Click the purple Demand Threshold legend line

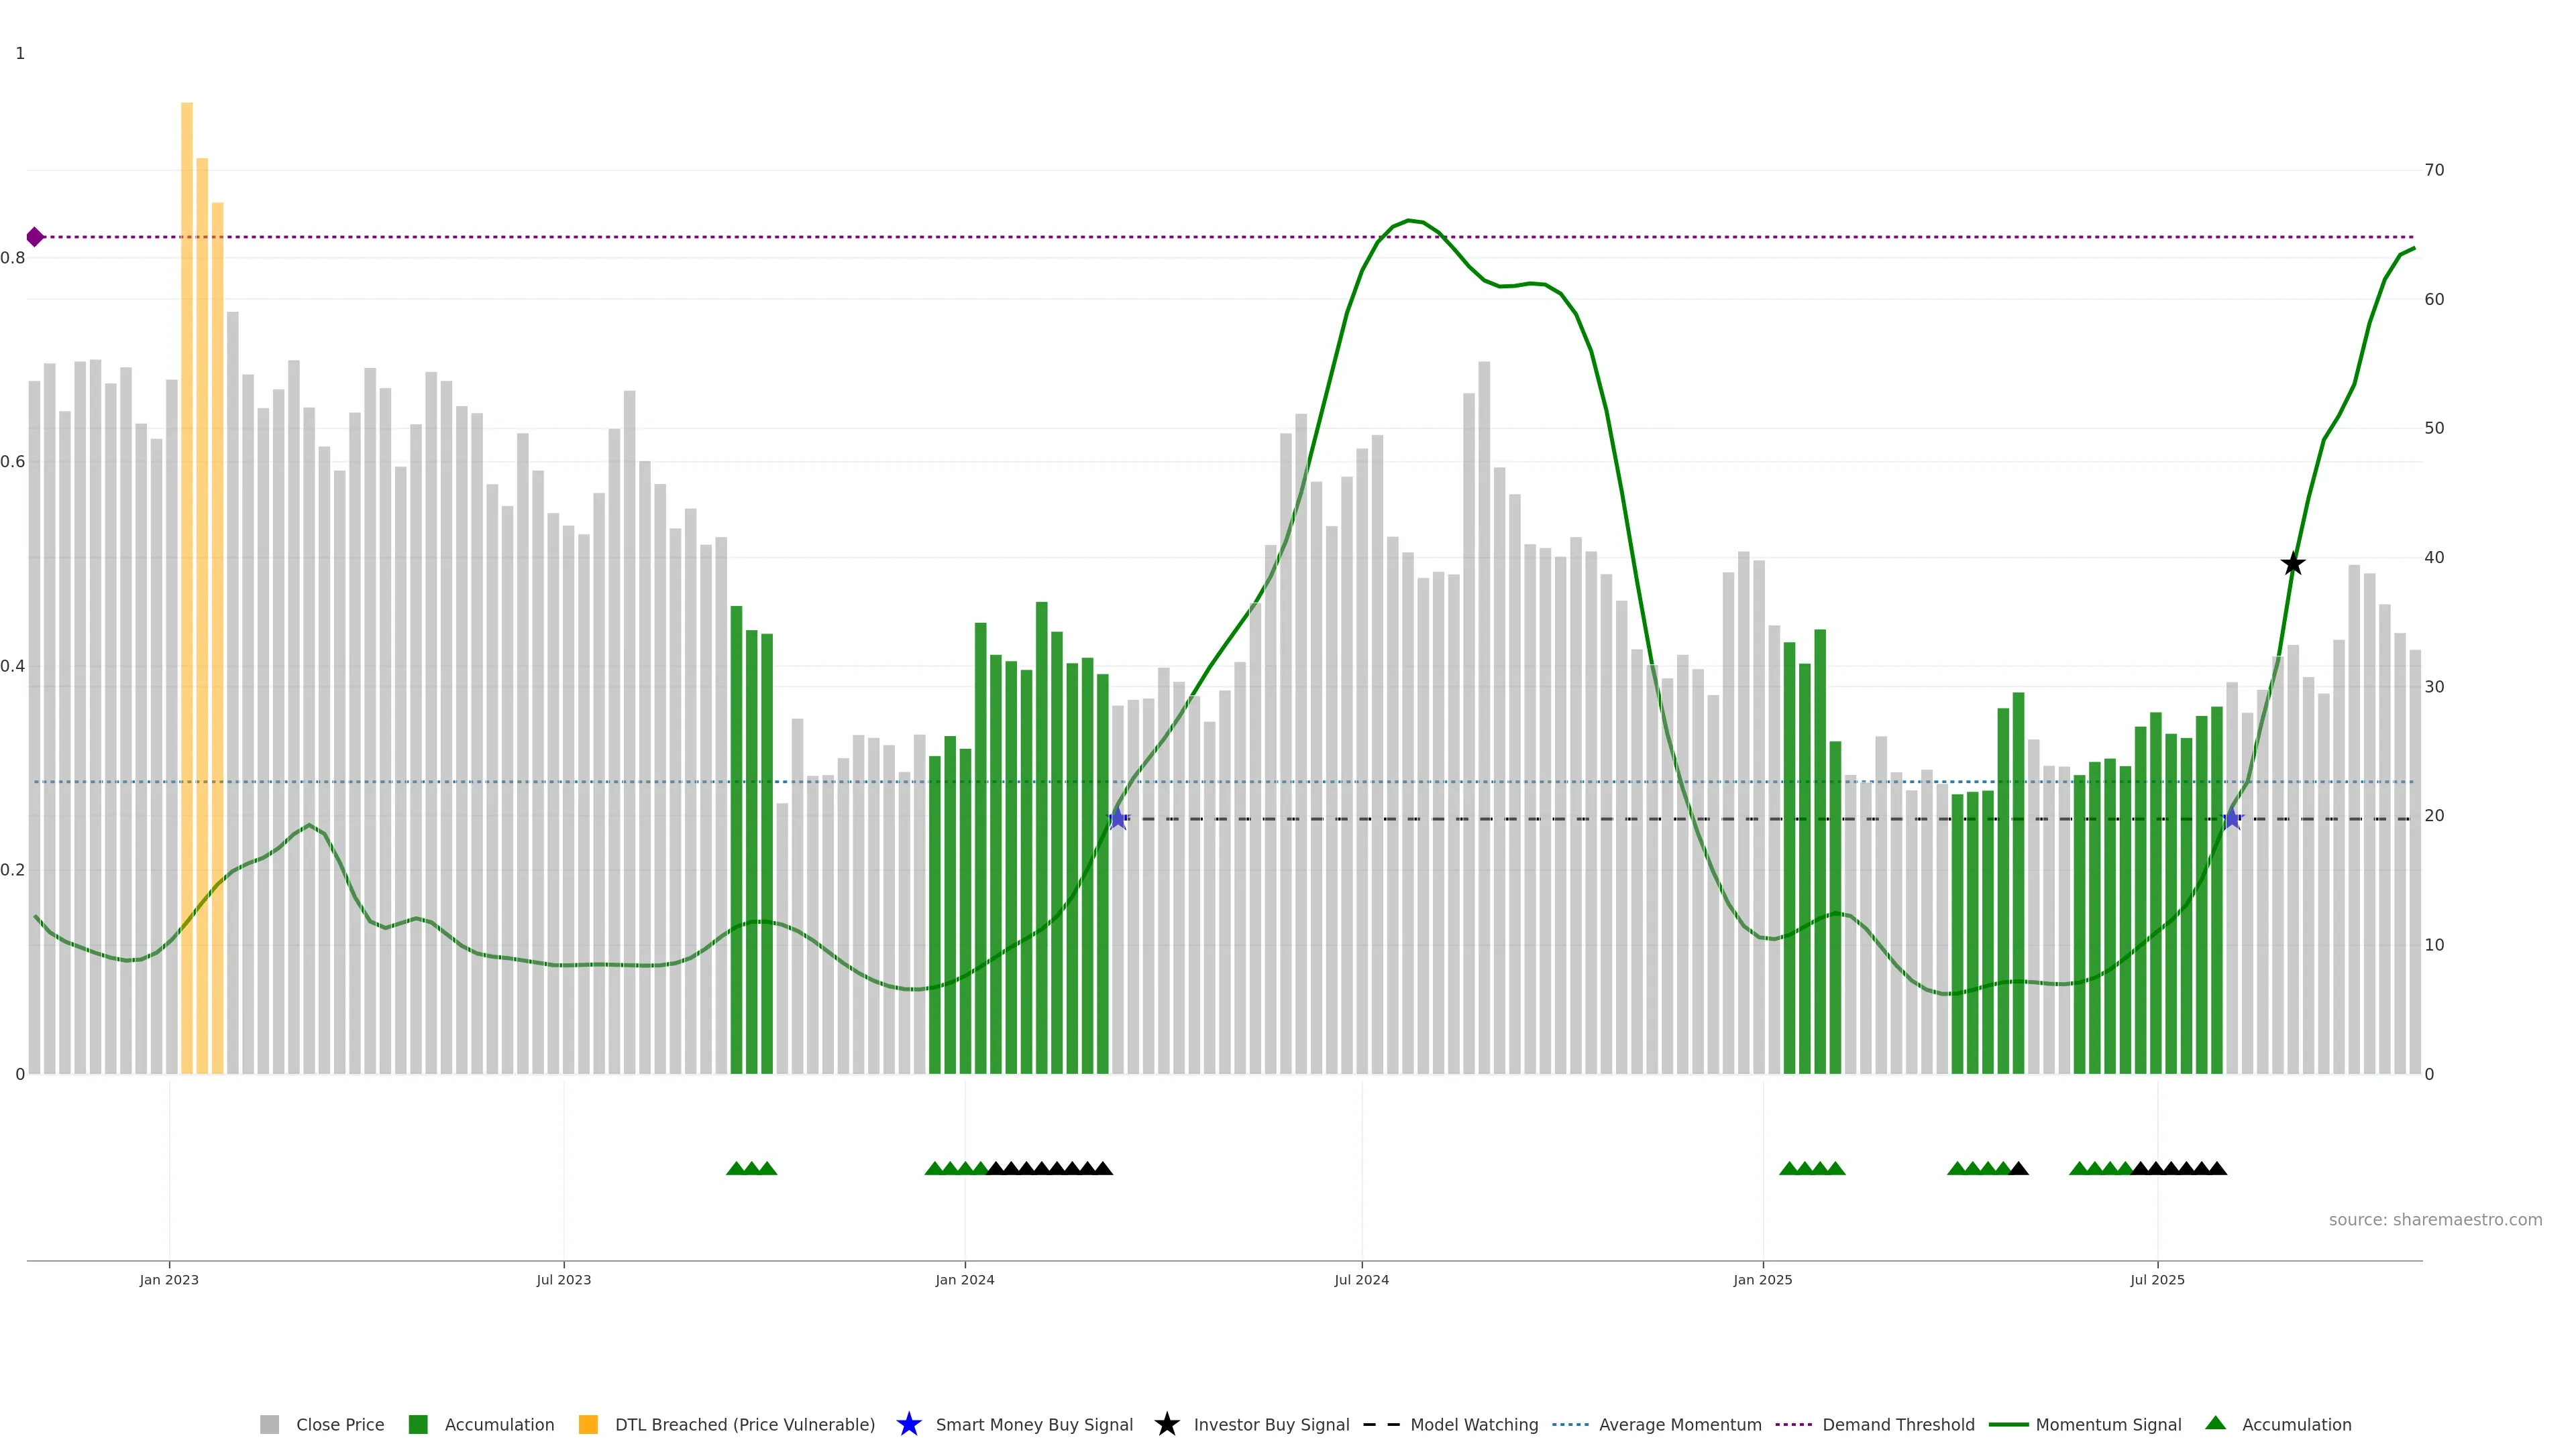(1793, 1424)
